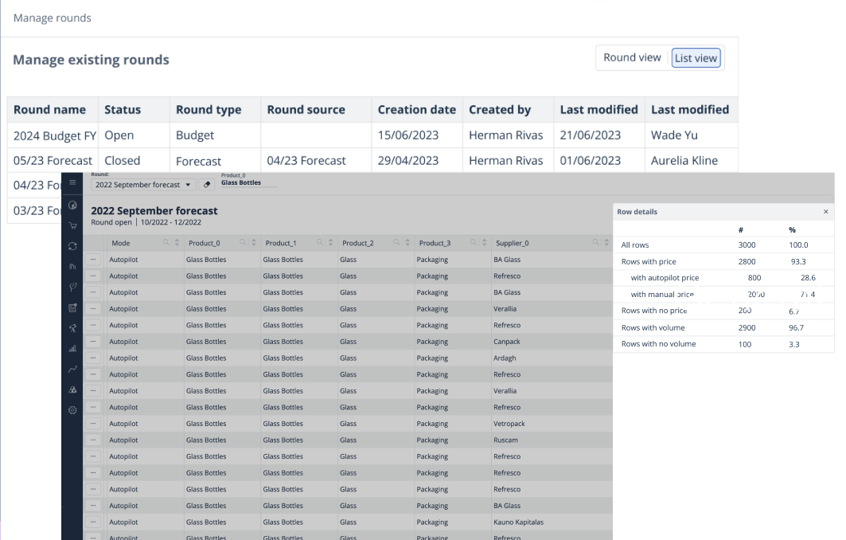846x540 pixels.
Task: Click the Product_0 Glass Bottles filter field
Action: pyautogui.click(x=249, y=183)
